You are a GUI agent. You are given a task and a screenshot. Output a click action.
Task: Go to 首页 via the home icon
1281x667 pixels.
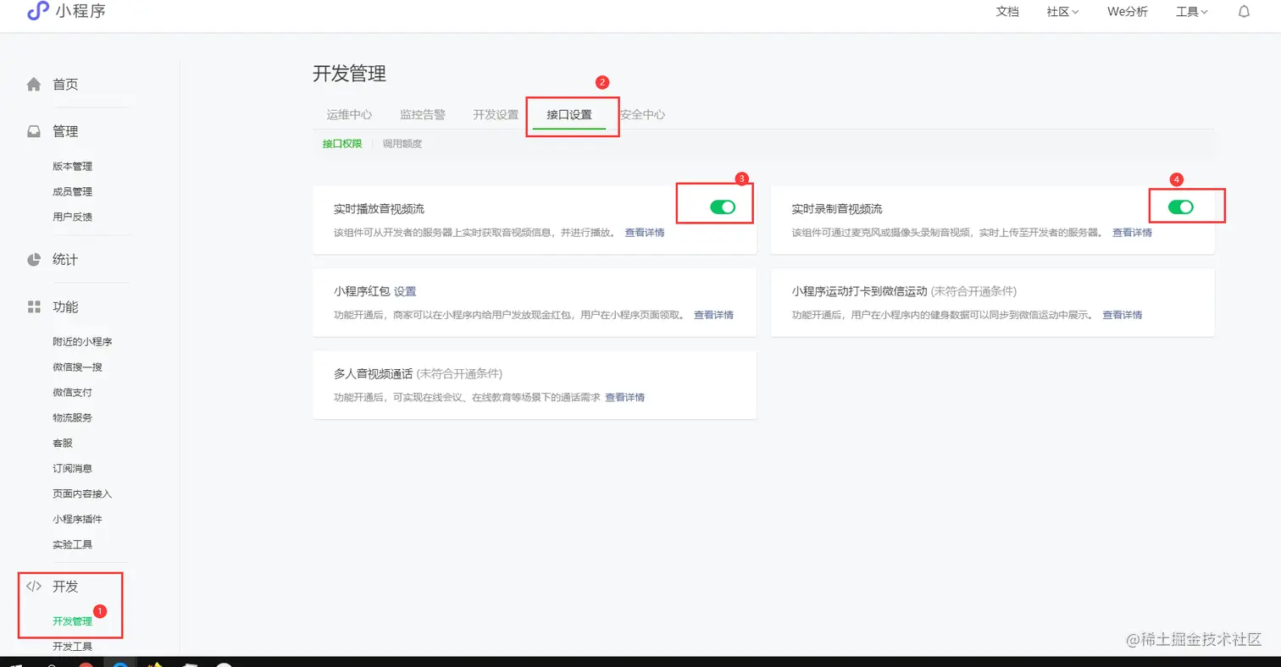coord(34,85)
